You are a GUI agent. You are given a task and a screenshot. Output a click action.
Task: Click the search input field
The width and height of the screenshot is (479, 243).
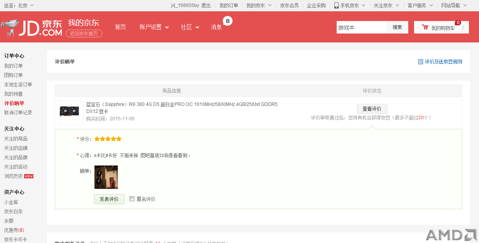click(362, 27)
